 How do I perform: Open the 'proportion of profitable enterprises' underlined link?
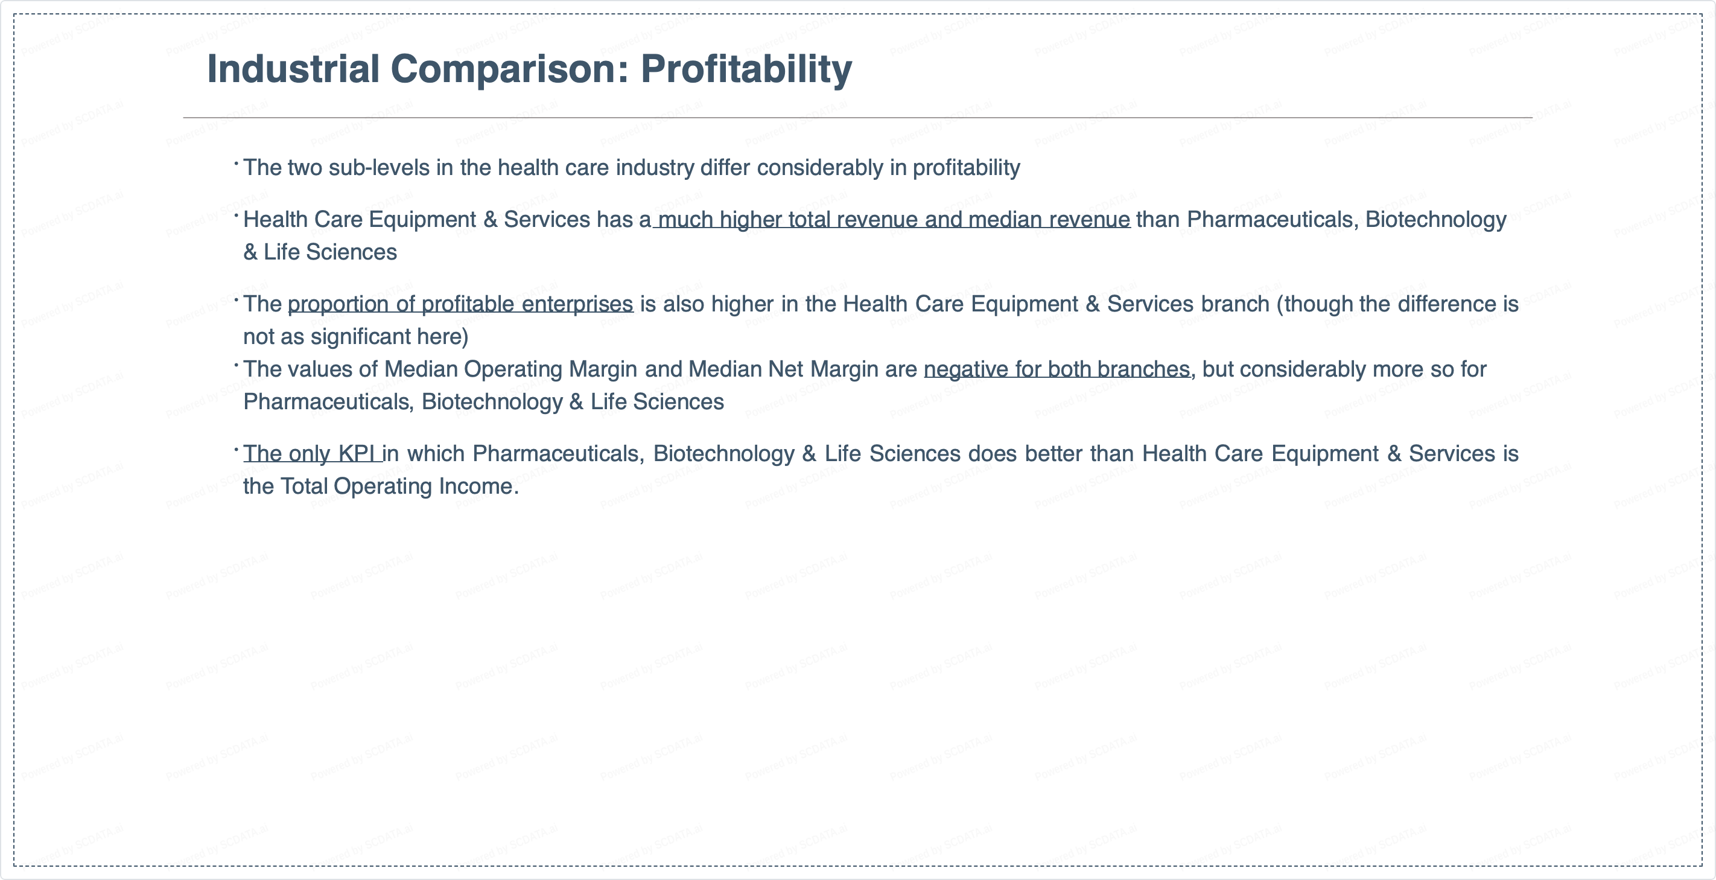[x=460, y=304]
